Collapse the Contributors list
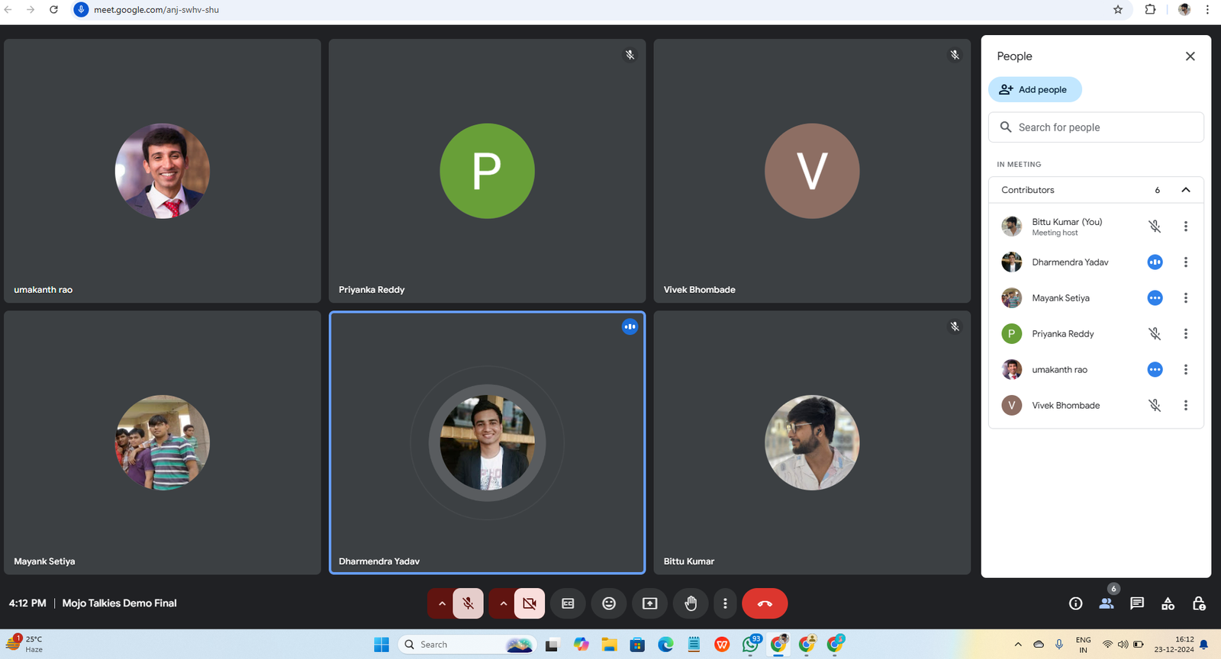The width and height of the screenshot is (1221, 659). 1185,190
